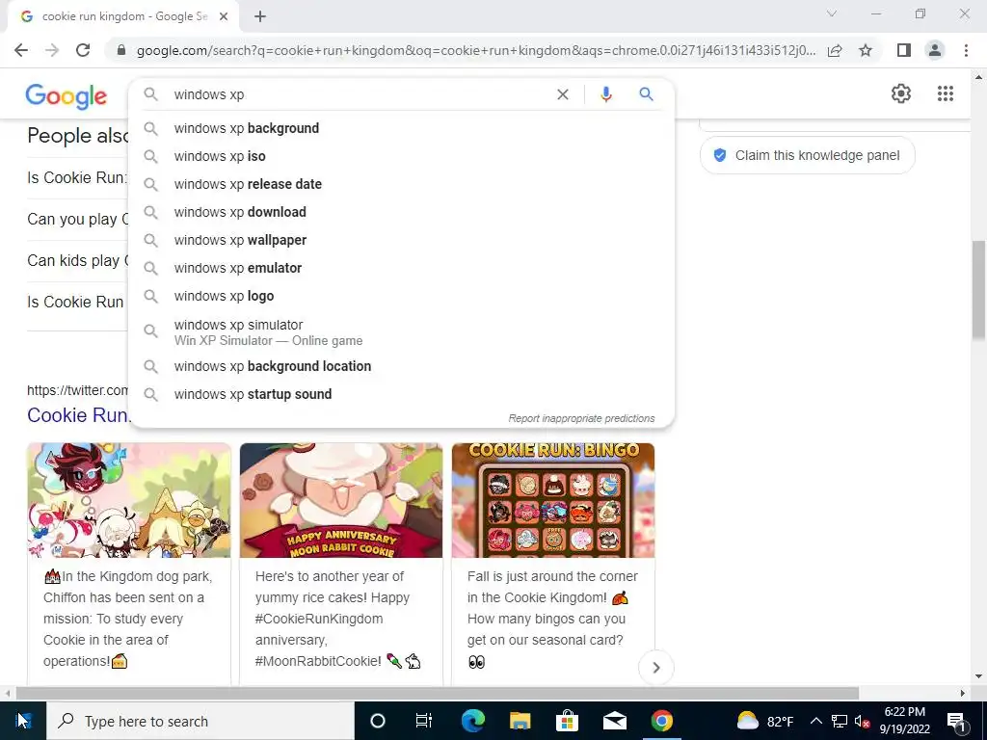Show hidden system tray icons
The width and height of the screenshot is (987, 740).
point(815,721)
